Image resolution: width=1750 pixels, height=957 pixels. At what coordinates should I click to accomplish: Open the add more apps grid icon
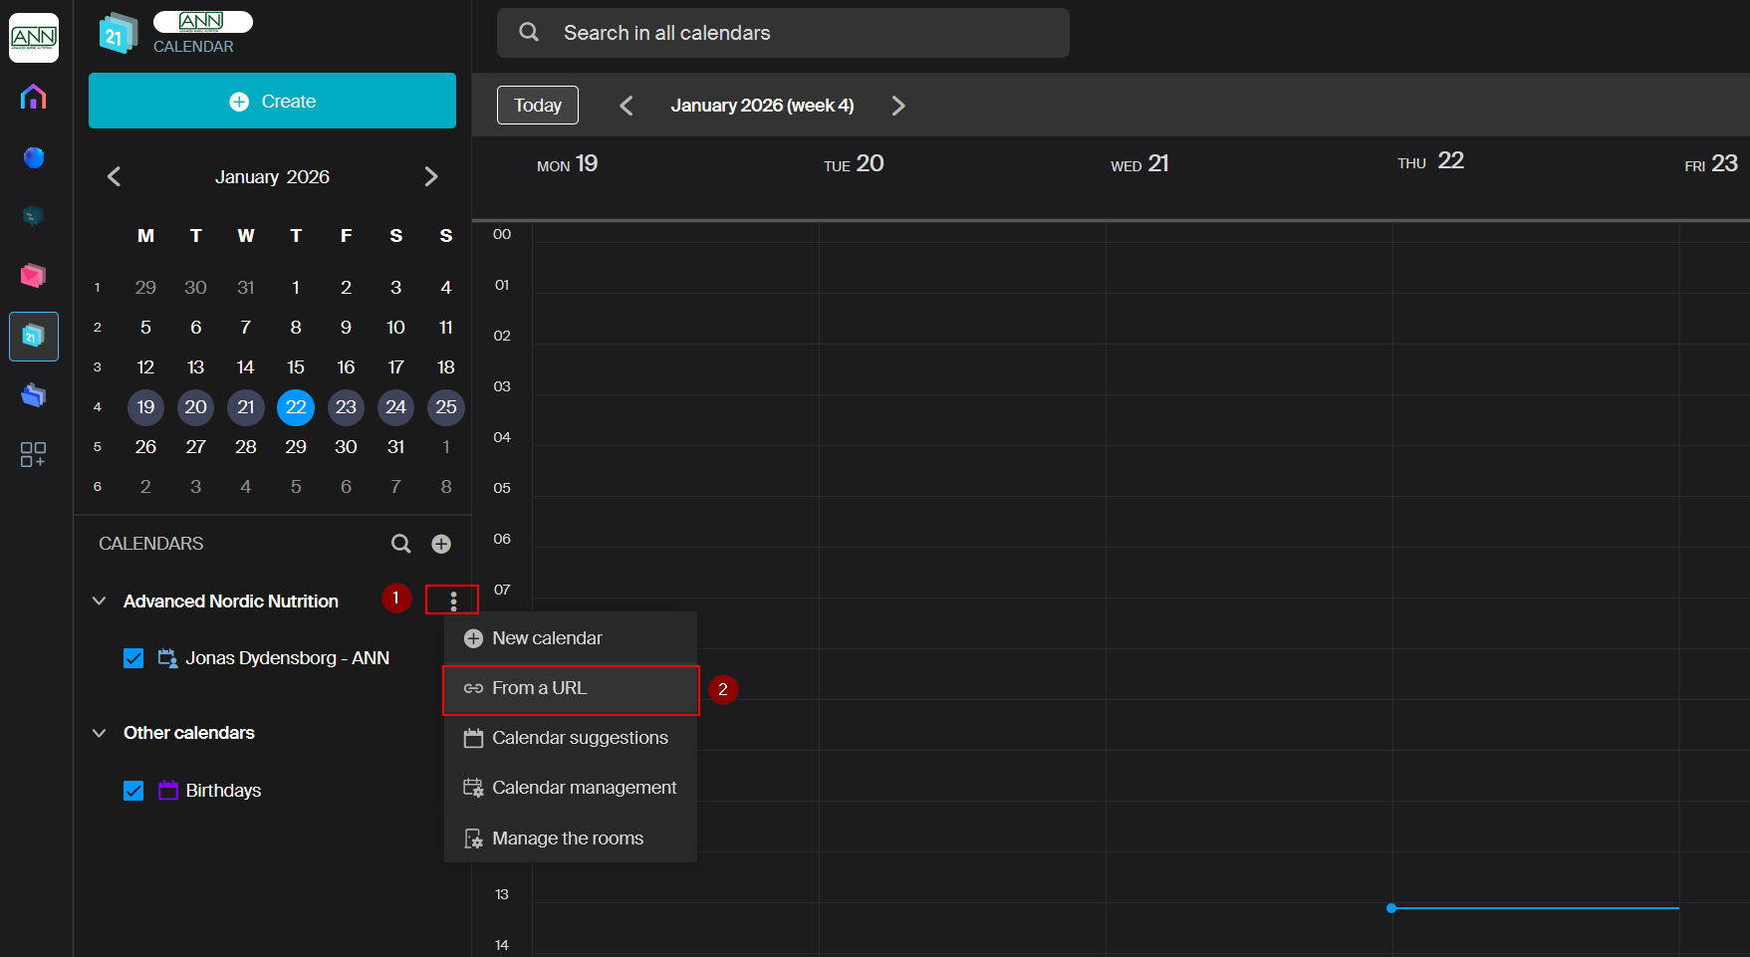[x=33, y=455]
